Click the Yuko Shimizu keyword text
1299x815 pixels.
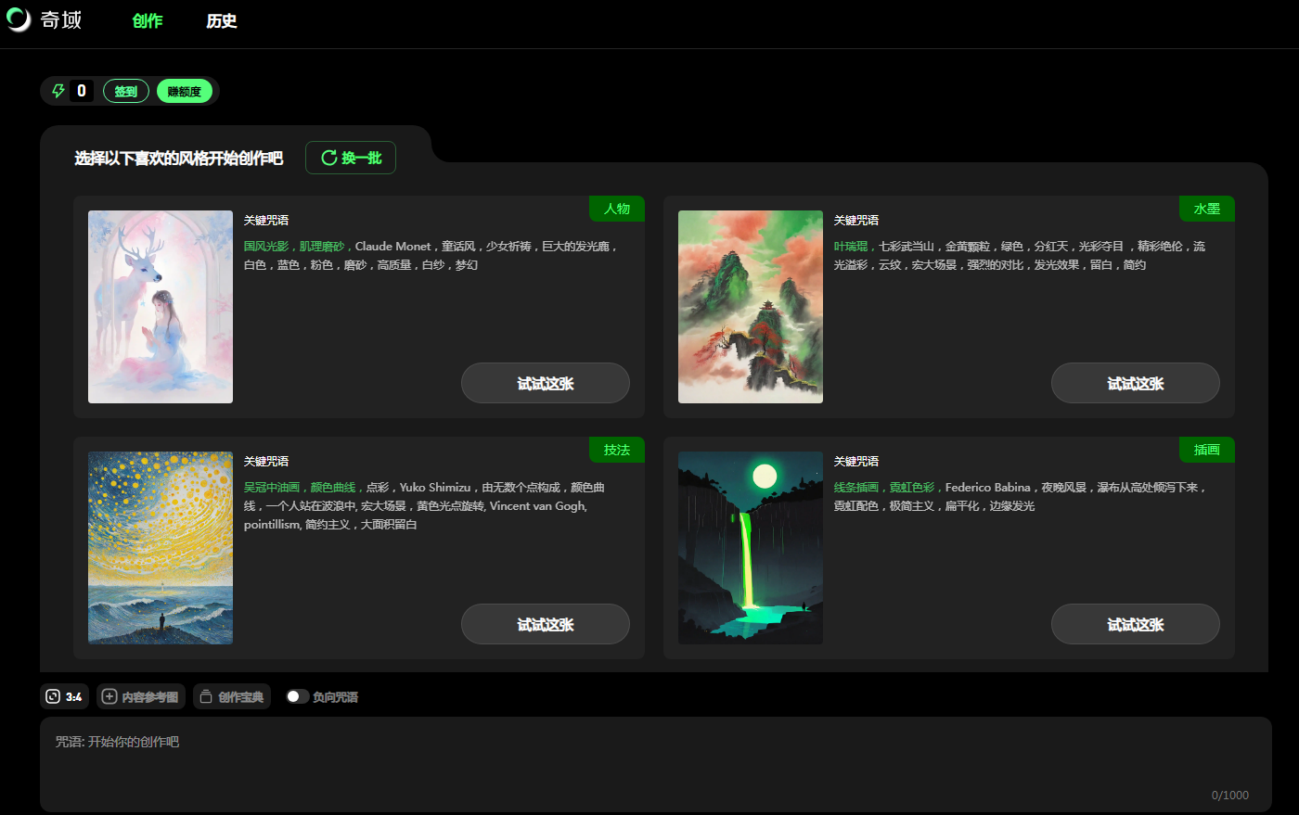[435, 488]
